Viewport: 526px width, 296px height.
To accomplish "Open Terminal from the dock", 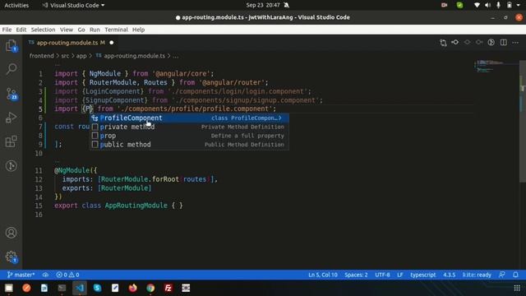I will point(62,288).
